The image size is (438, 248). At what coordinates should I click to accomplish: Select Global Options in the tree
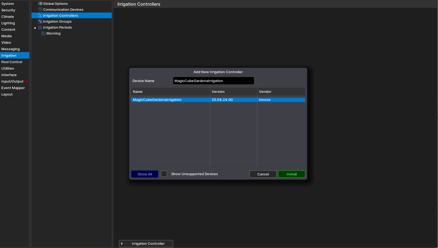coord(72,4)
